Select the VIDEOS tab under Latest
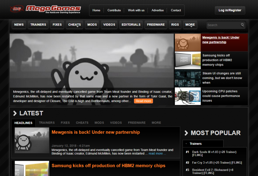 [x=116, y=123]
